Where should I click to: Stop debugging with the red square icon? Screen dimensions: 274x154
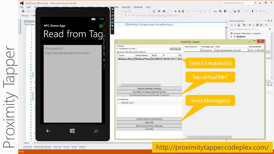pyautogui.click(x=179, y=11)
